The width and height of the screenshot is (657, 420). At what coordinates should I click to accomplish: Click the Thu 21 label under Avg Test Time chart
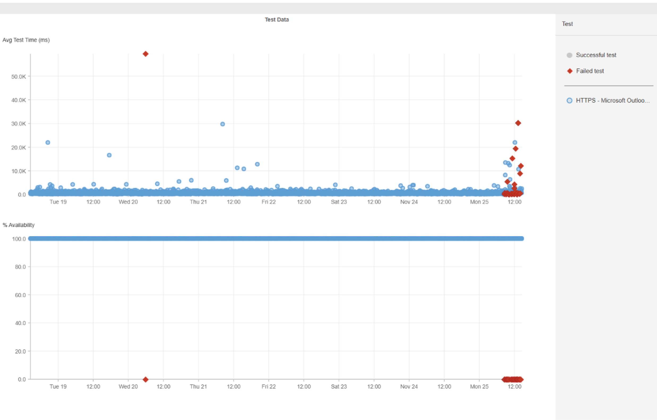198,202
